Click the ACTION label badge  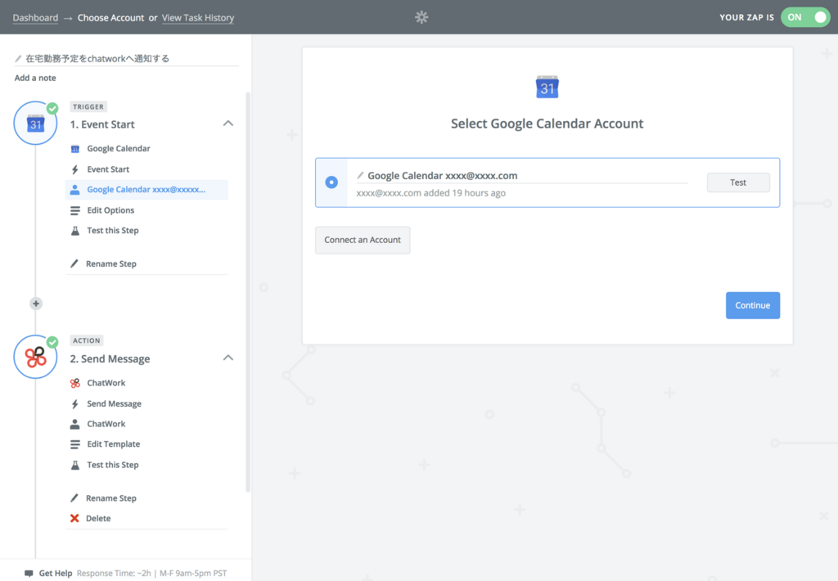click(87, 340)
